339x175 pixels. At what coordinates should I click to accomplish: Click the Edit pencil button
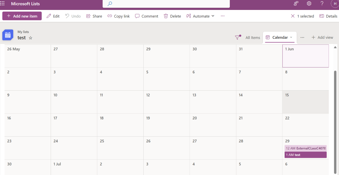(x=53, y=16)
